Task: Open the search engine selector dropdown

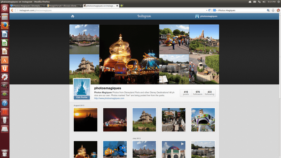Action: point(215,10)
